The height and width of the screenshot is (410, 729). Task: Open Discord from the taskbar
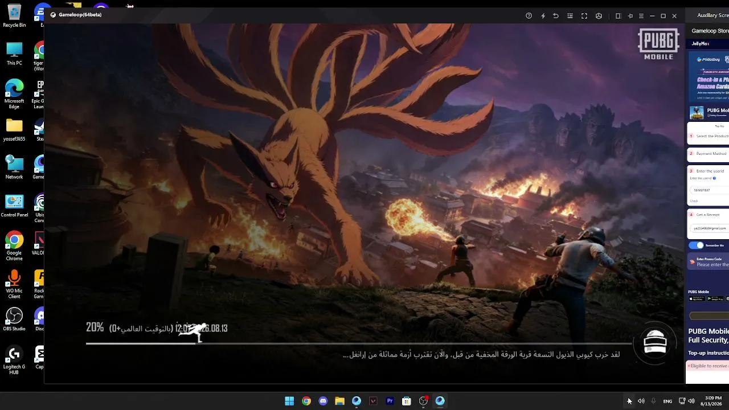(x=323, y=401)
